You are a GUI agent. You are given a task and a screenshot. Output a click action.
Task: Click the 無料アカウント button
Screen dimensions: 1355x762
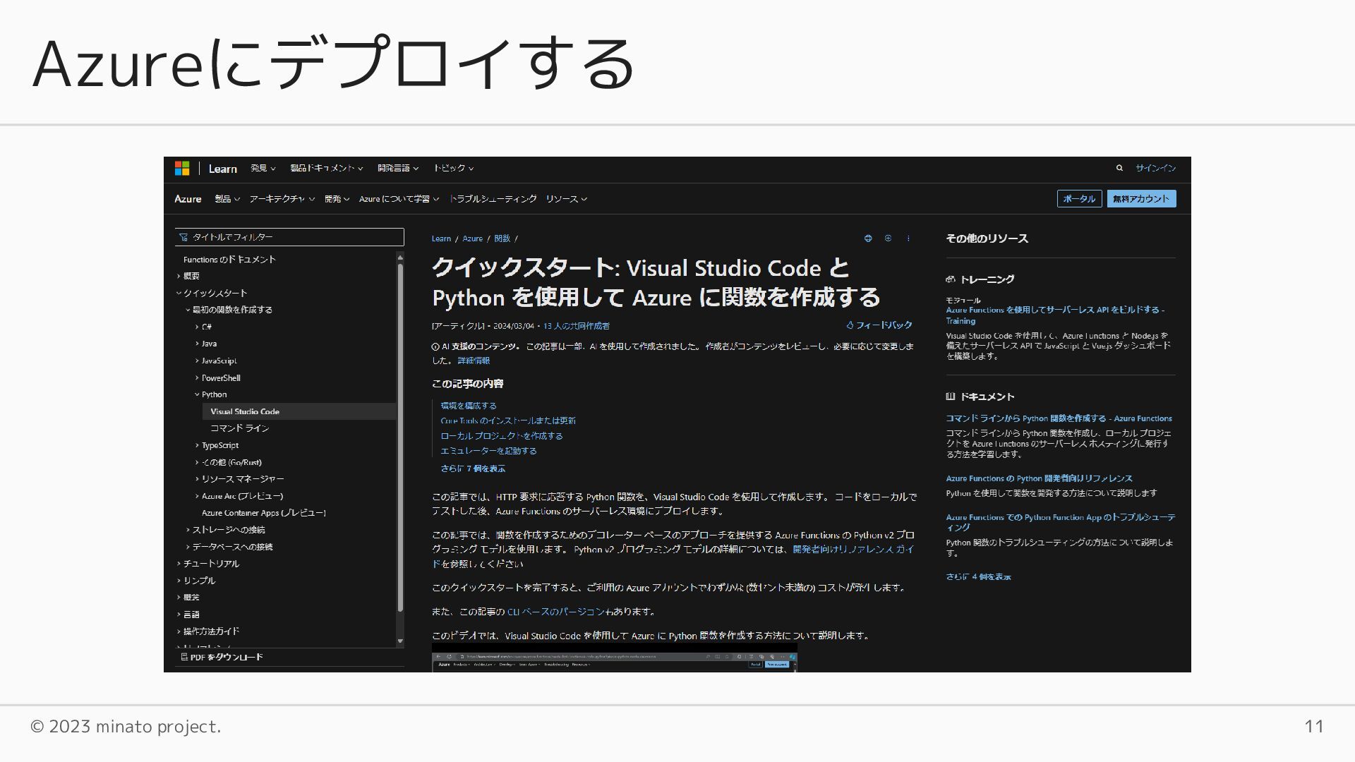[1141, 199]
